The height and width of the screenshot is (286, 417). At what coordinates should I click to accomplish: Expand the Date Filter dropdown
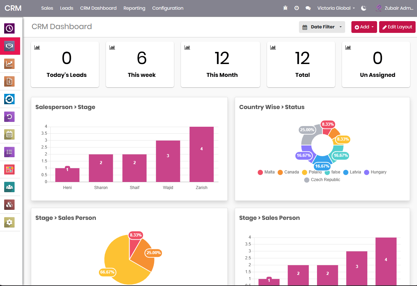click(322, 27)
